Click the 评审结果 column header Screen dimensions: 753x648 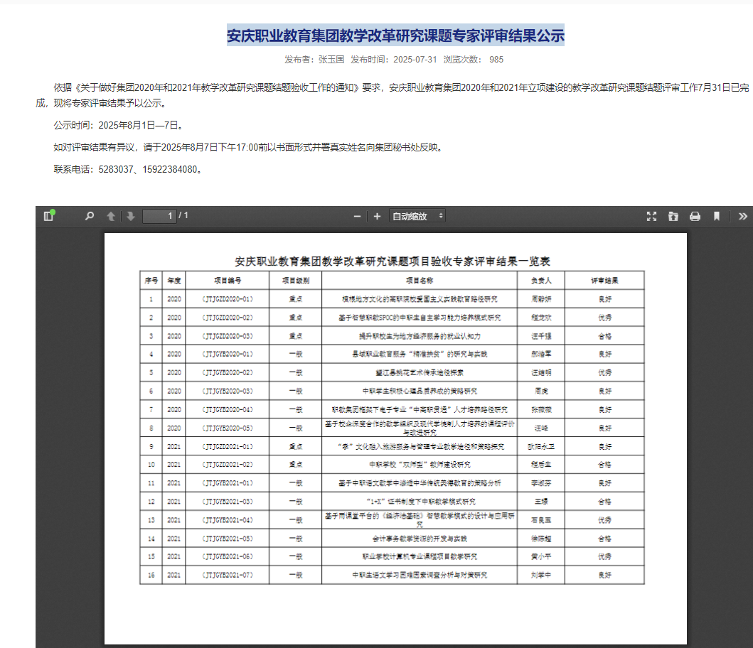tap(604, 281)
